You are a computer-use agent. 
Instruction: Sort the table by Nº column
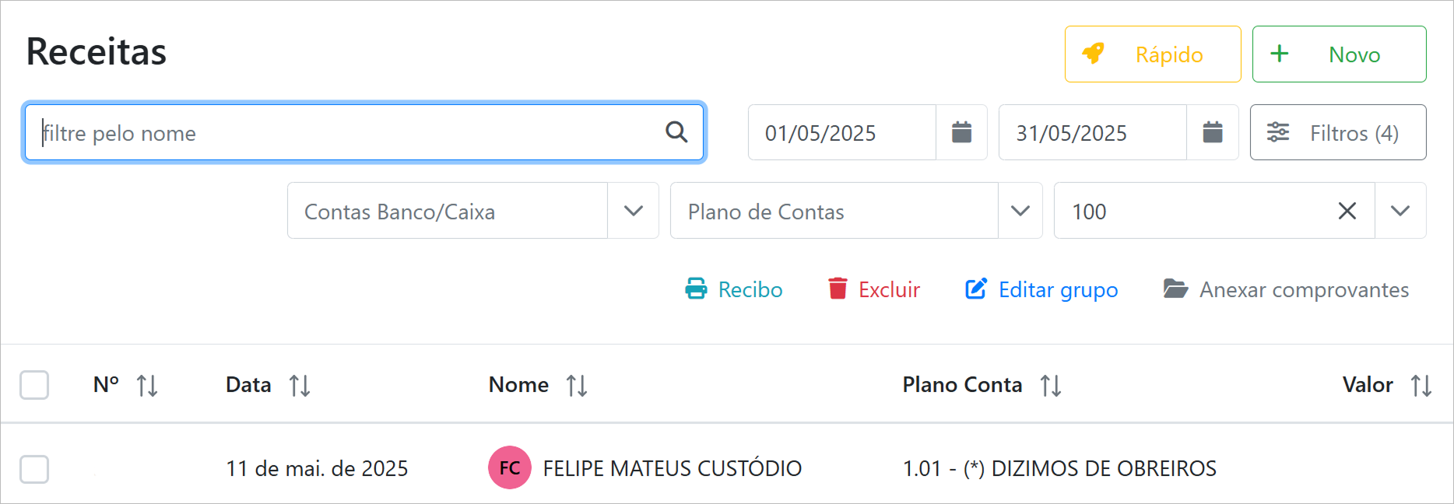[x=147, y=385]
